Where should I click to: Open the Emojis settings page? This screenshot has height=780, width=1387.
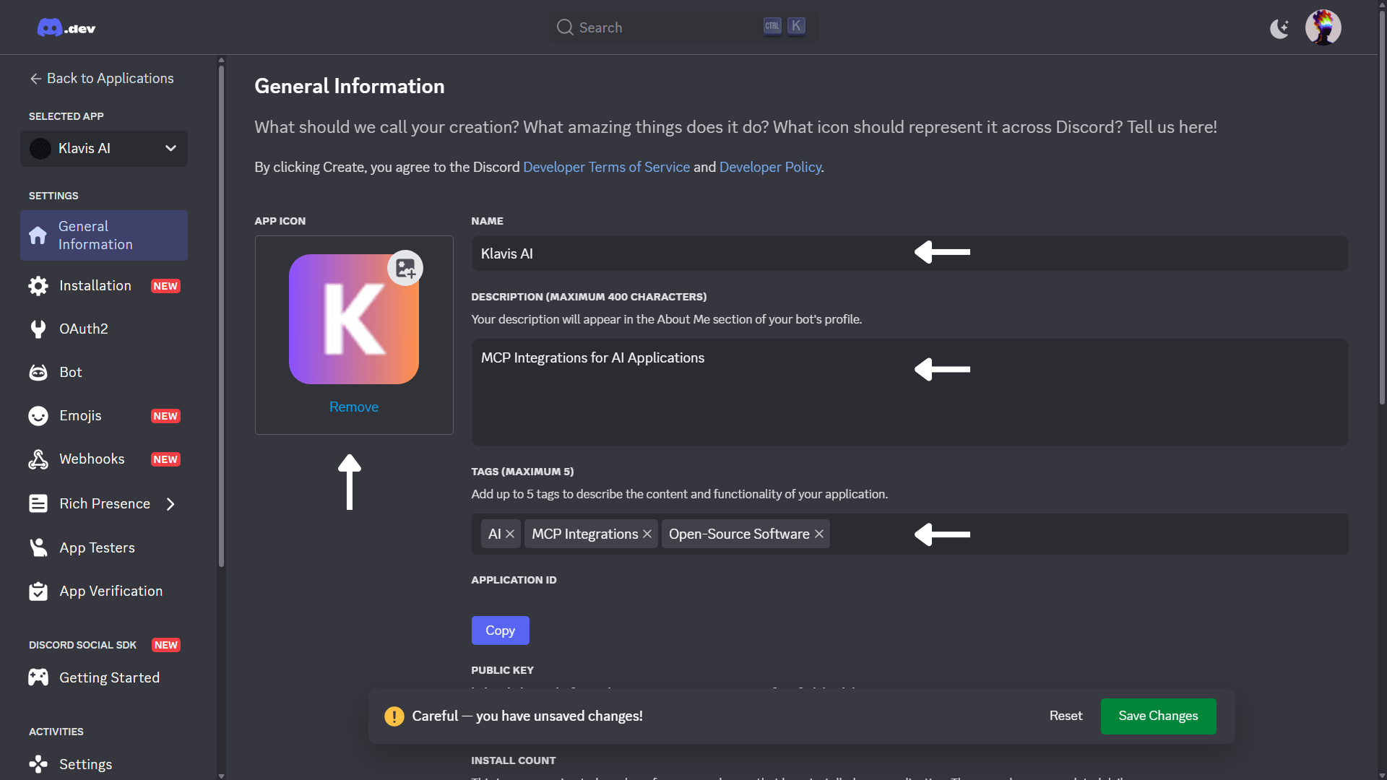[x=80, y=416]
